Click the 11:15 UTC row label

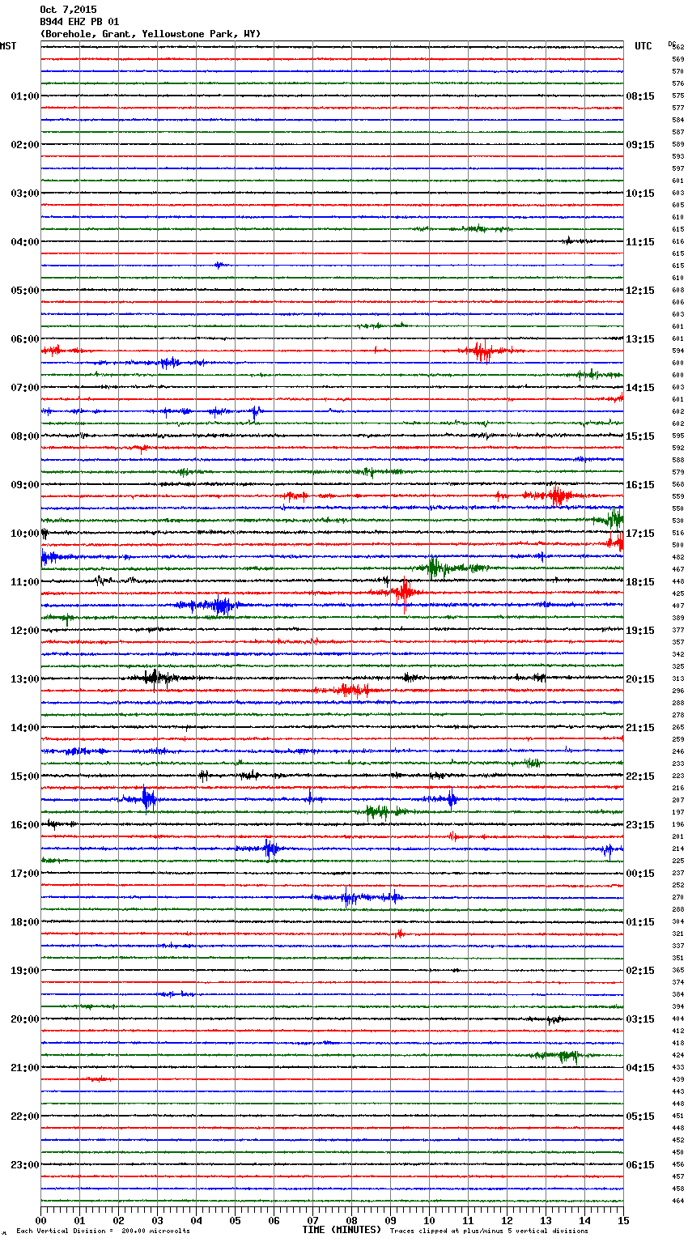[640, 242]
